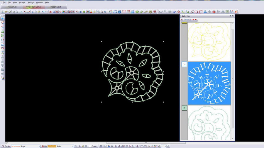Viewport: 264px width, 148px height.
Task: Select the green design thumbnail in Color Film
Action: tap(209, 123)
